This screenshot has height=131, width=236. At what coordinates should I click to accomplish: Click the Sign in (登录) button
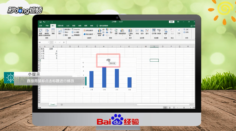[x=172, y=22]
